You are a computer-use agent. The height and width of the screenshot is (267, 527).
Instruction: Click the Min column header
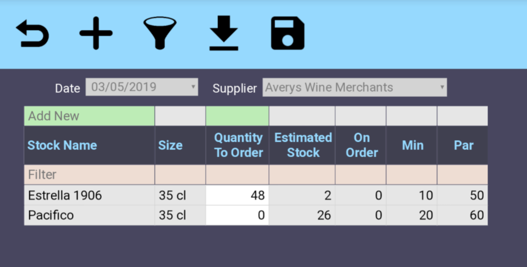pos(412,146)
